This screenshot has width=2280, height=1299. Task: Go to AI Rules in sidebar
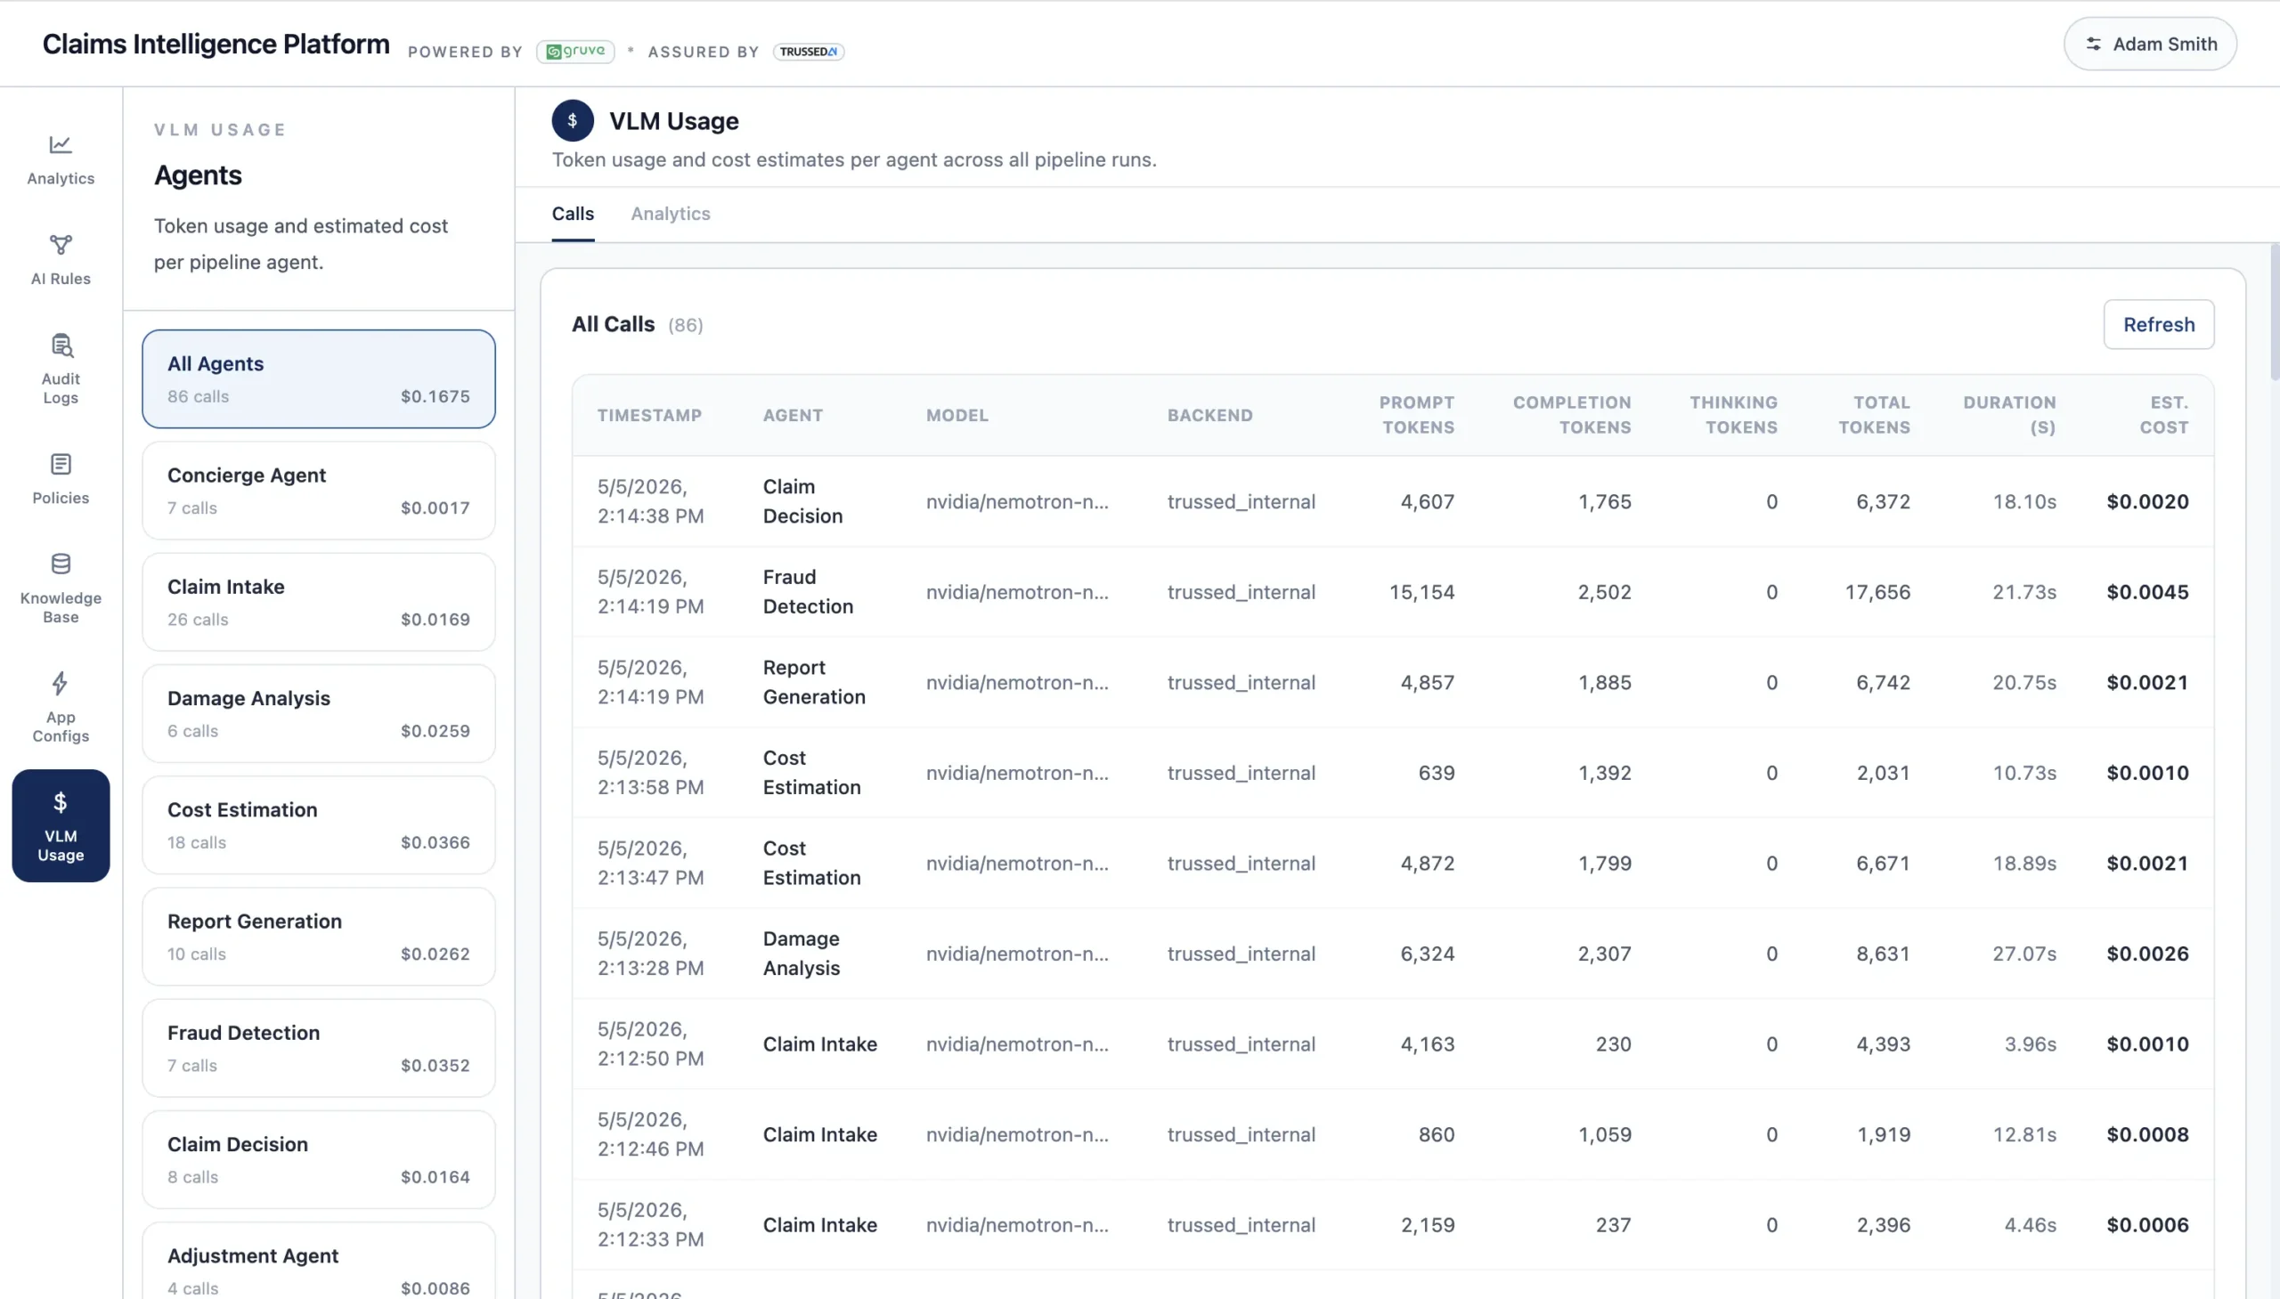[61, 260]
